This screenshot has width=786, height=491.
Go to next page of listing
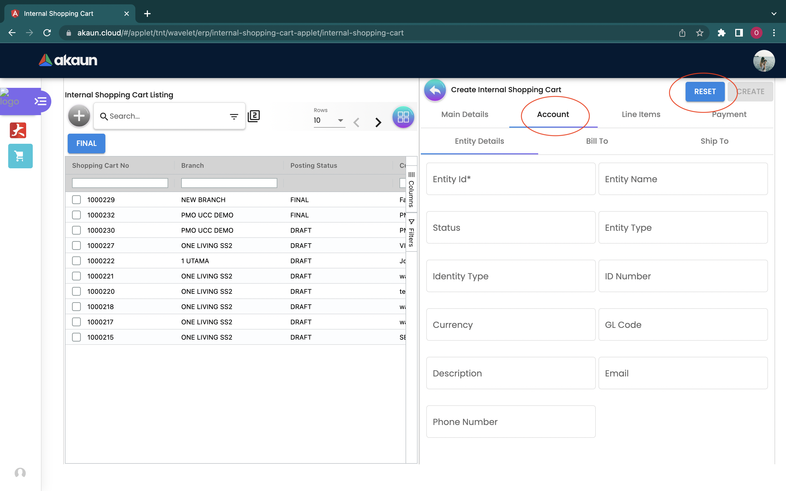378,122
